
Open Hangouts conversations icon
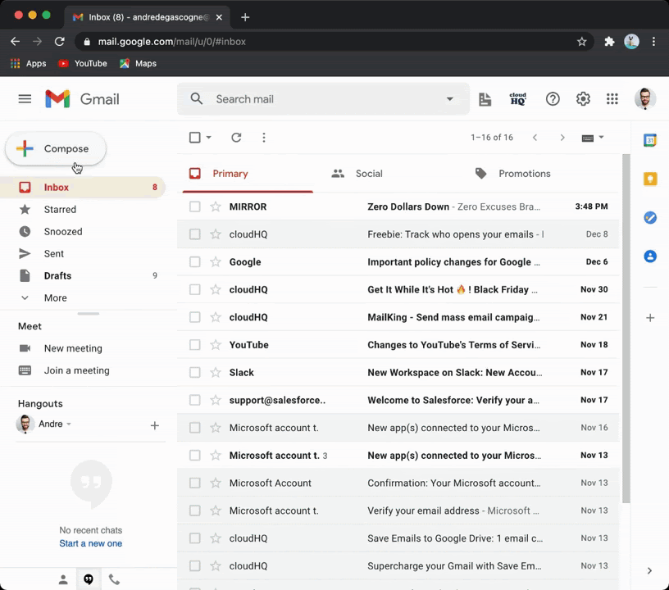pyautogui.click(x=89, y=579)
